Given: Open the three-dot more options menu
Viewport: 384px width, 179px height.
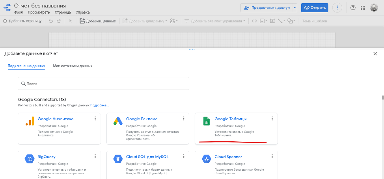Looking at the screenshot, I should [337, 7].
